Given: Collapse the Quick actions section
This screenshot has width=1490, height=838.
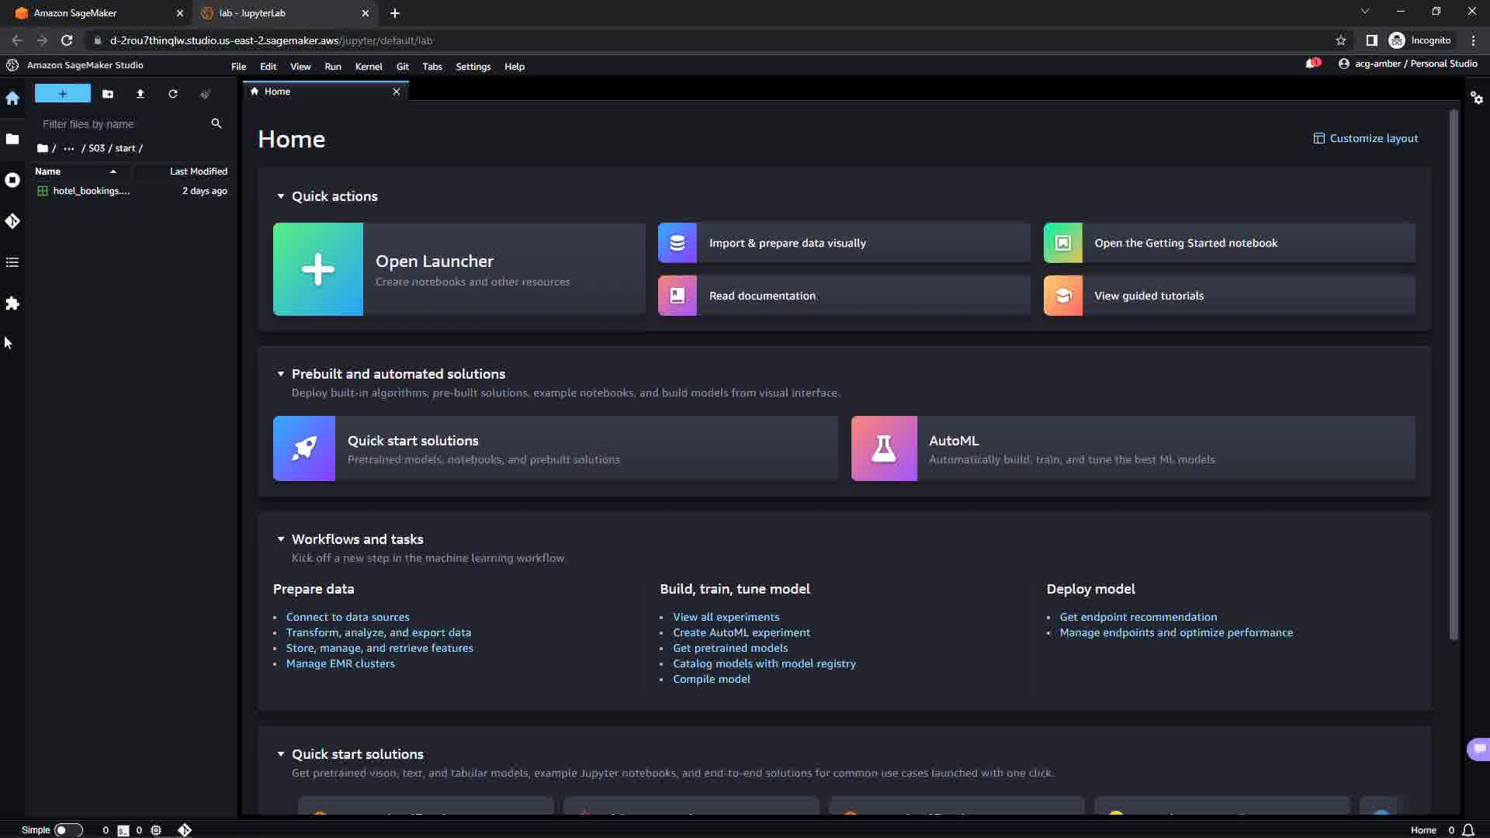Looking at the screenshot, I should point(281,196).
